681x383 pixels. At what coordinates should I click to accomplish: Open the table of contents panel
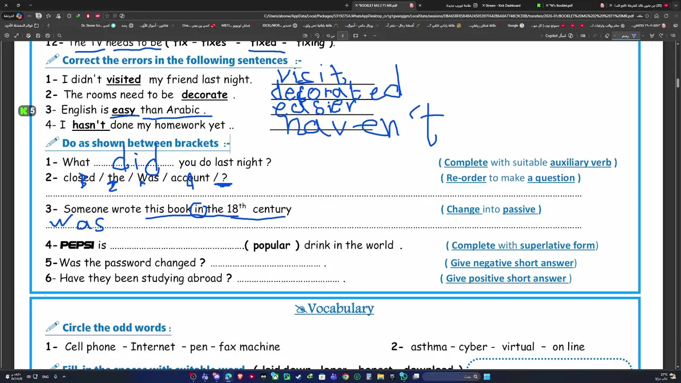pyautogui.click(x=672, y=36)
